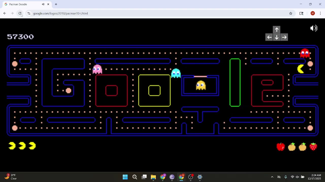Click the right arrow game control
Image resolution: width=325 pixels, height=182 pixels.
[x=284, y=37]
